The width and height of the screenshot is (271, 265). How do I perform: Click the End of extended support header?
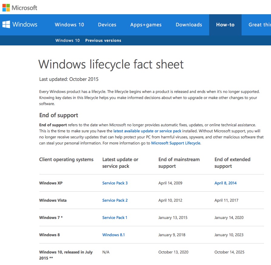[x=232, y=163]
